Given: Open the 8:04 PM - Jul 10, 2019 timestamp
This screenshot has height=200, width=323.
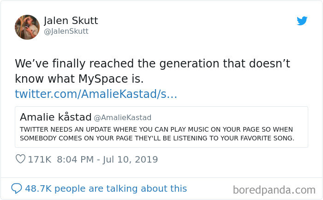Looking at the screenshot, I should [x=107, y=159].
